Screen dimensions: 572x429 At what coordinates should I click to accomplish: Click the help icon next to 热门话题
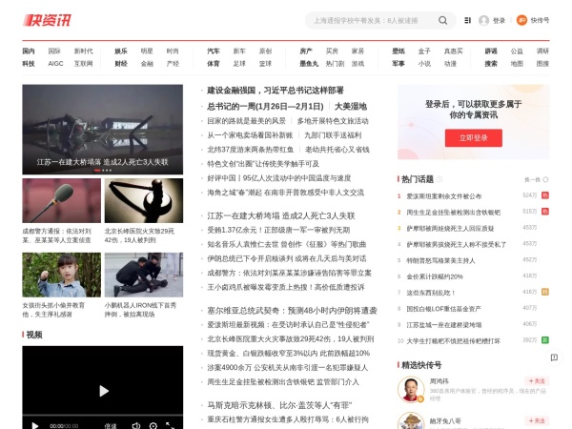[439, 179]
